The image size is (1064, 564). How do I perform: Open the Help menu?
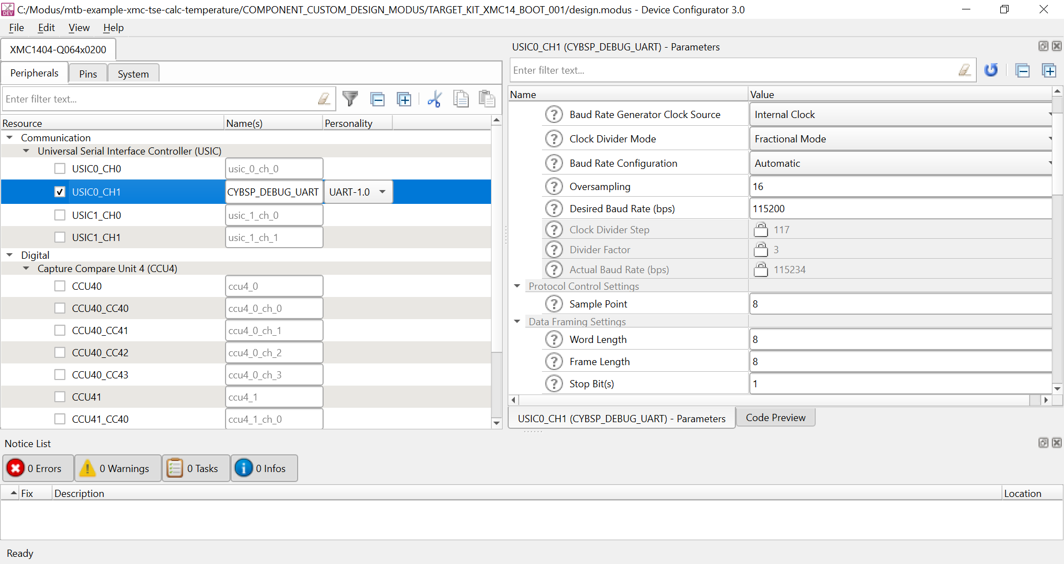pyautogui.click(x=114, y=28)
